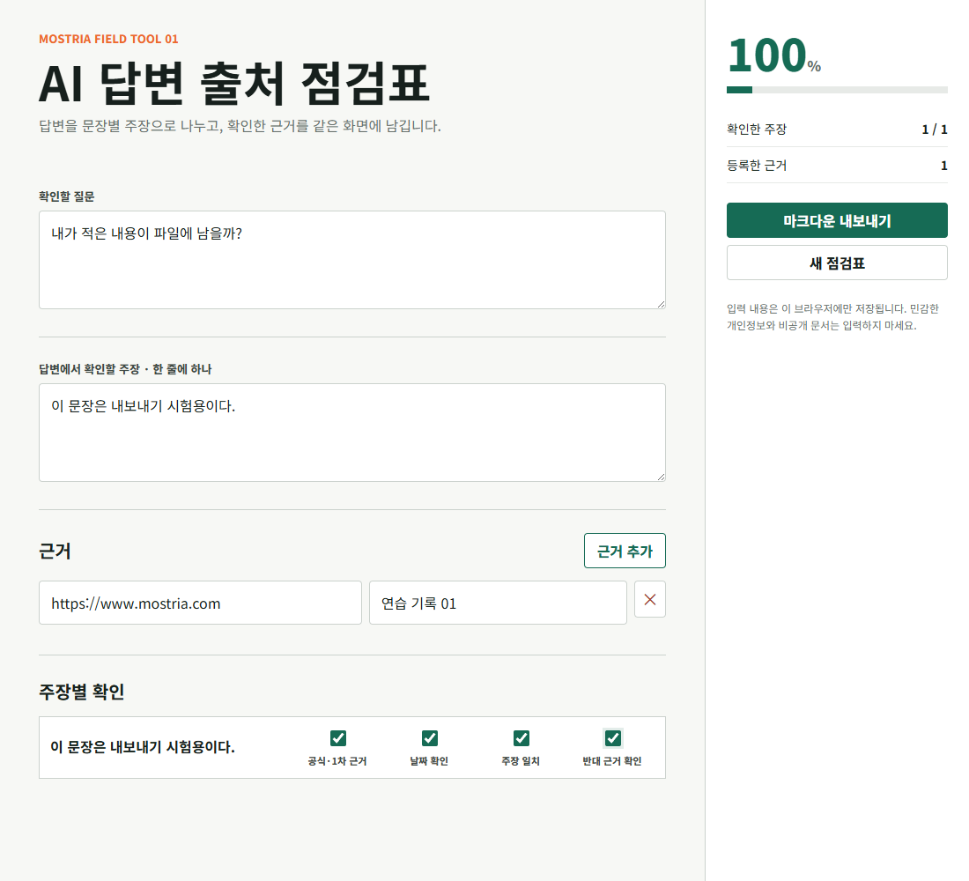This screenshot has width=969, height=881.
Task: Focus the 확인할 질문 text area
Action: click(x=352, y=260)
